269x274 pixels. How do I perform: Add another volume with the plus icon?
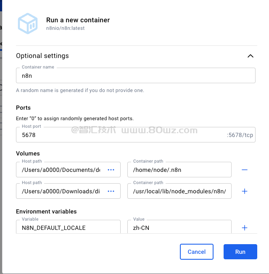(x=245, y=191)
